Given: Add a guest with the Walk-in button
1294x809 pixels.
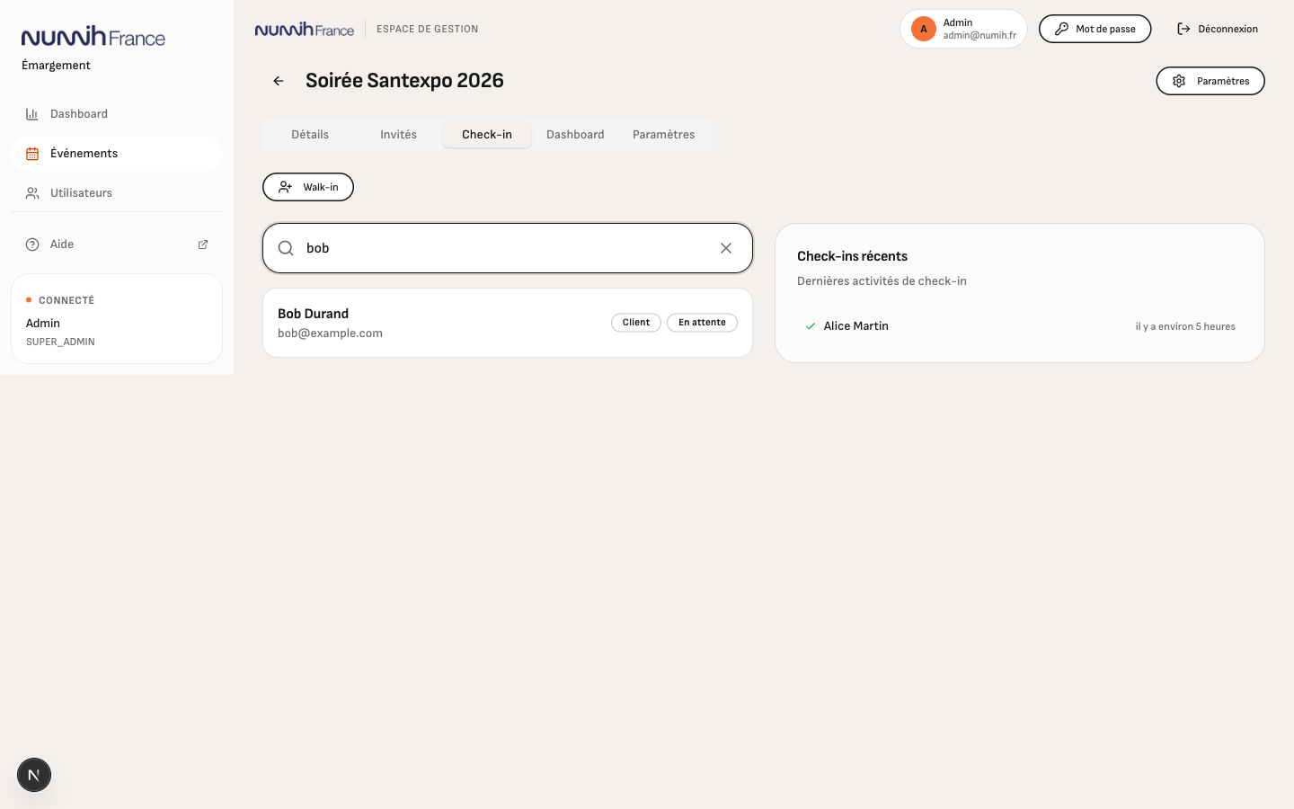Looking at the screenshot, I should coord(308,187).
